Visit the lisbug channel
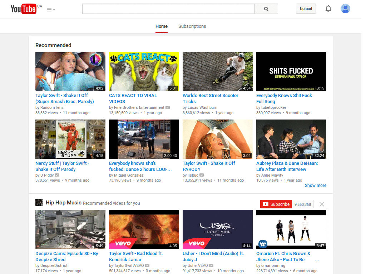Viewport: 366px width, 274px height. (x=193, y=175)
